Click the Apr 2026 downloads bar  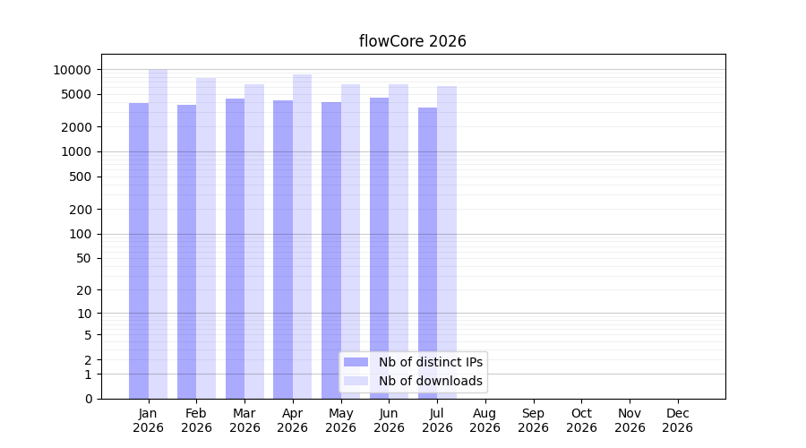(303, 237)
